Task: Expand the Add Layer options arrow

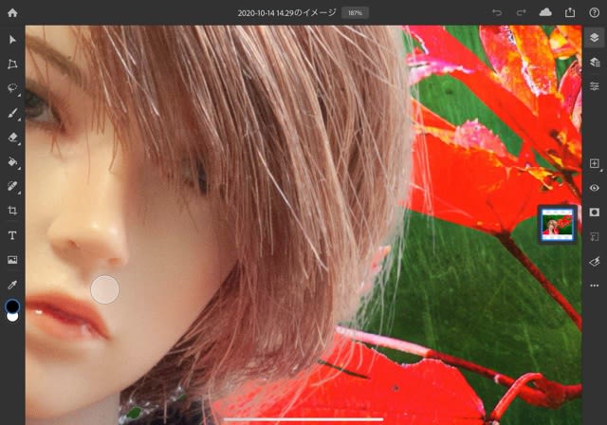Action: [x=600, y=171]
